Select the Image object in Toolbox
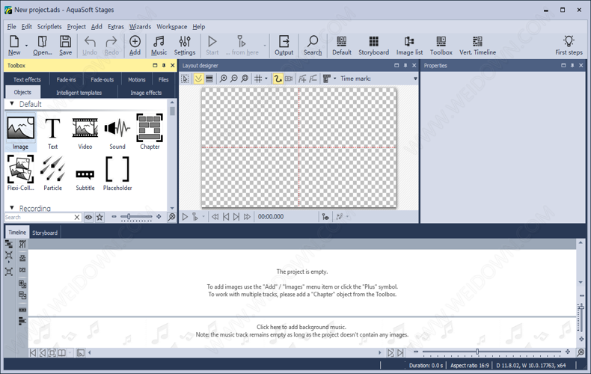 21,132
